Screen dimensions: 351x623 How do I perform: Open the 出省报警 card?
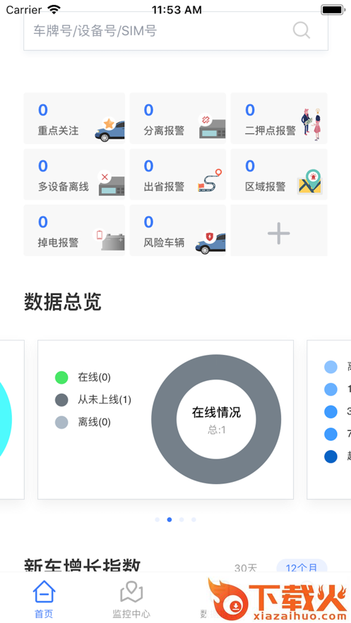click(x=178, y=174)
